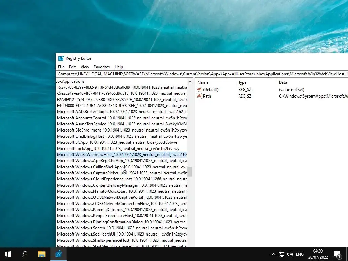
Task: Show hidden system tray icons
Action: [274, 254]
